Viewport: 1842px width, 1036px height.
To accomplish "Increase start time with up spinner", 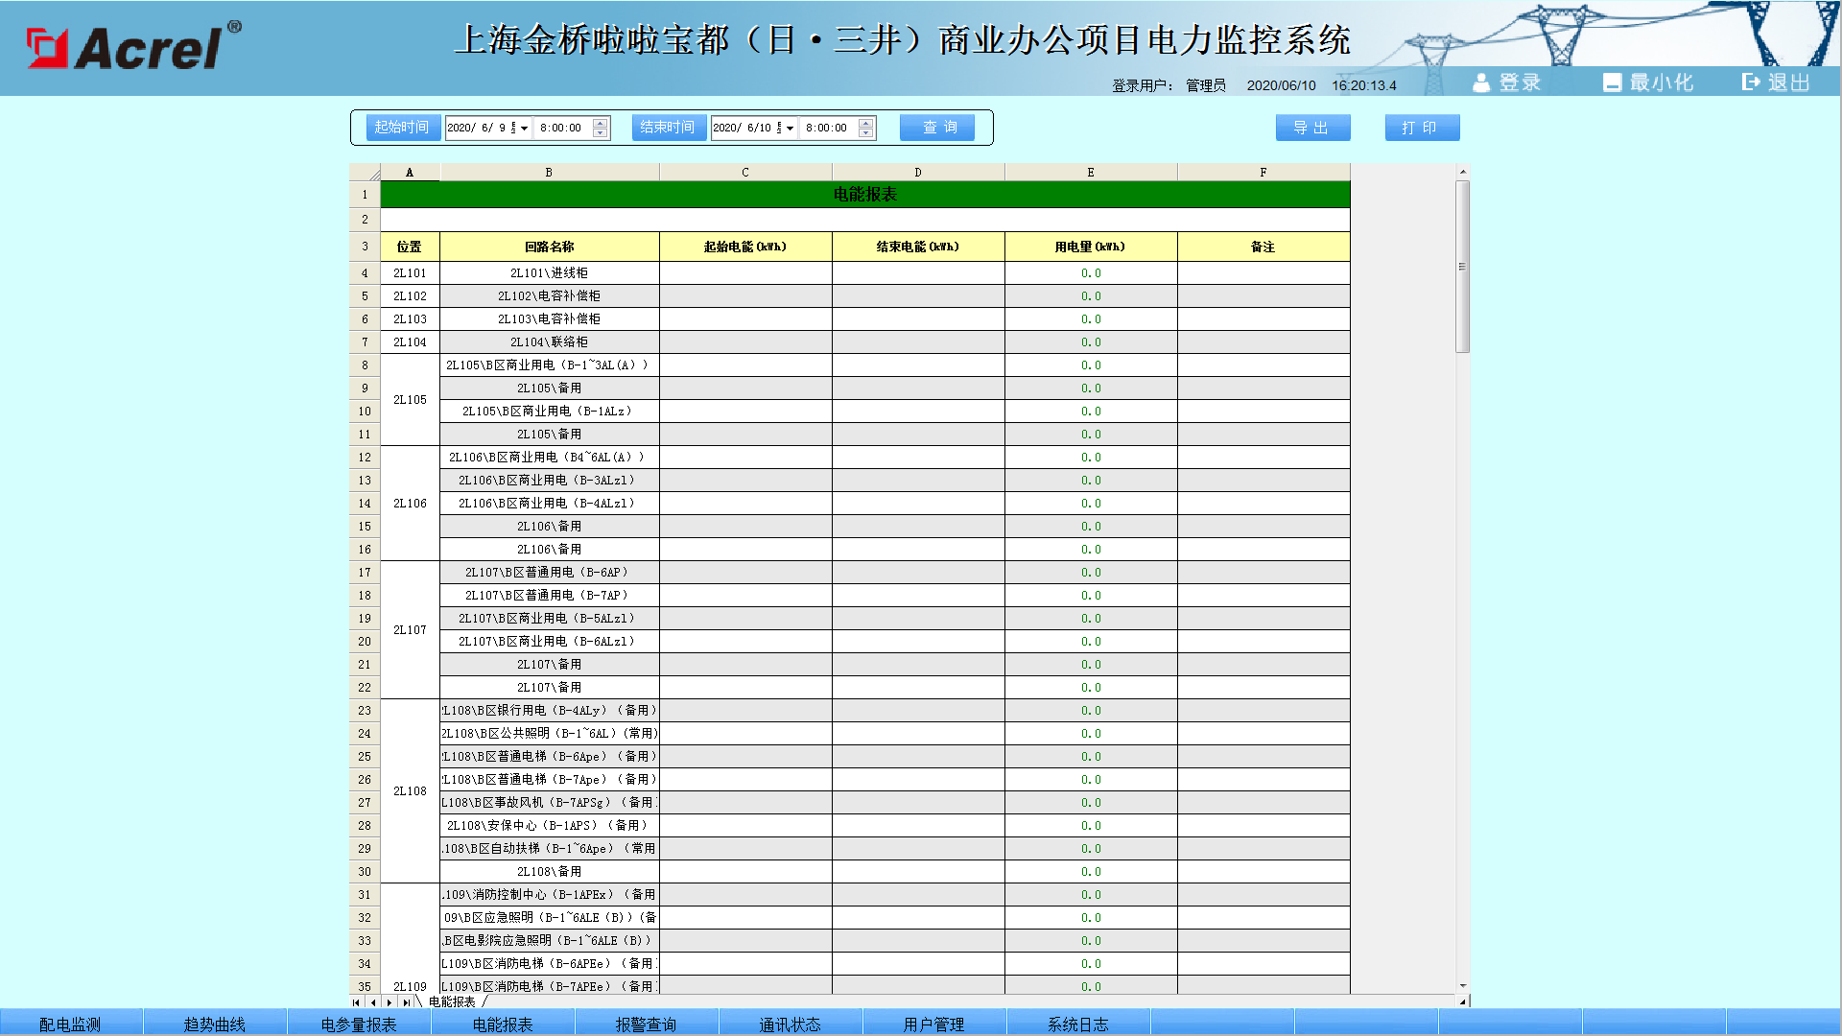I will tap(601, 123).
